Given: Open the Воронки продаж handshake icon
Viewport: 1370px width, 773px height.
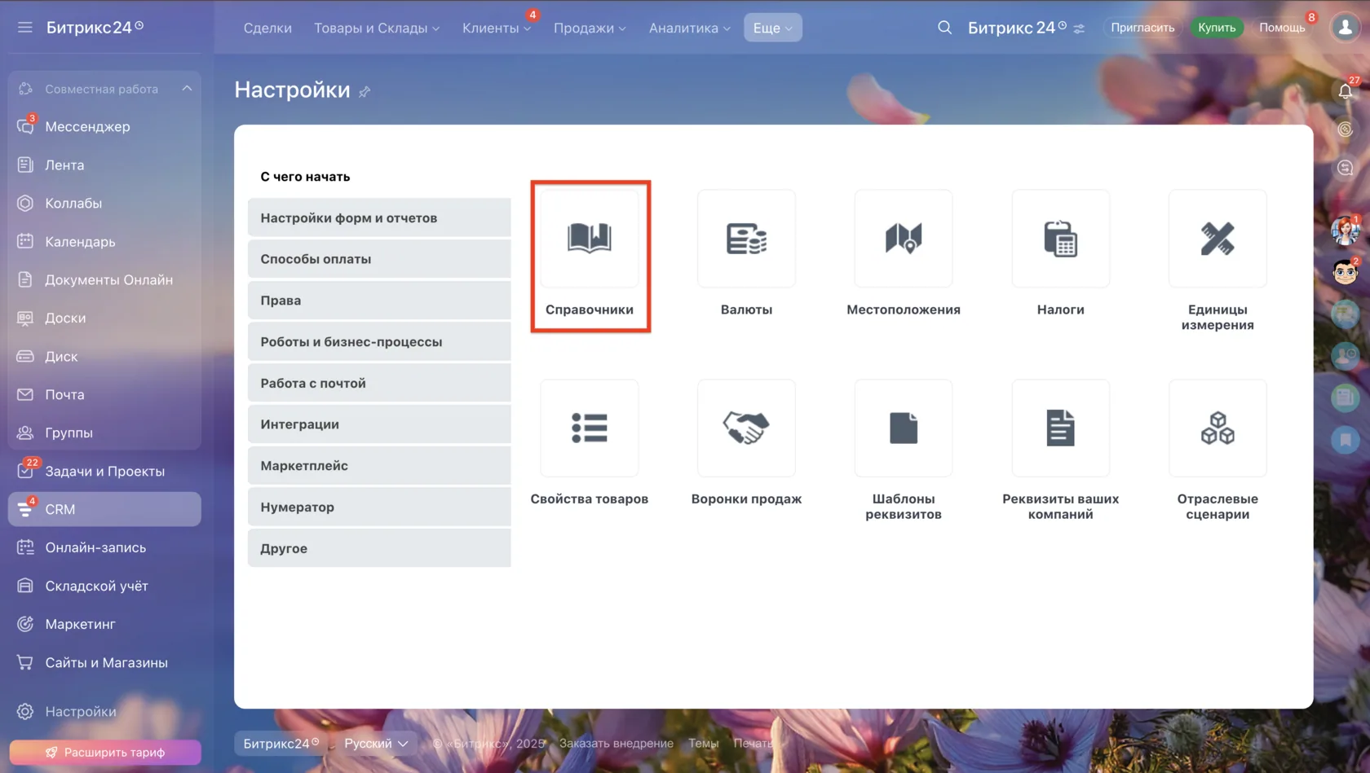Looking at the screenshot, I should 746,428.
